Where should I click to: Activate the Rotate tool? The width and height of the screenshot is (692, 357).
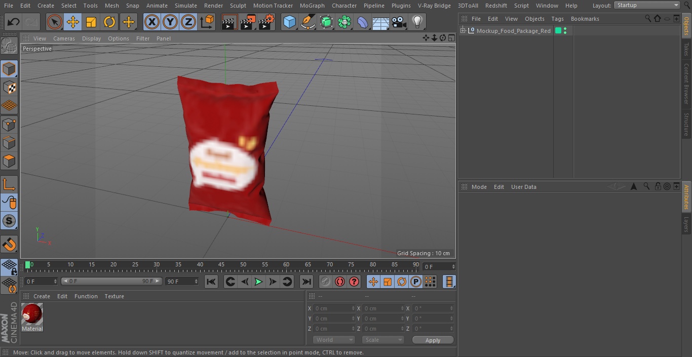point(109,22)
